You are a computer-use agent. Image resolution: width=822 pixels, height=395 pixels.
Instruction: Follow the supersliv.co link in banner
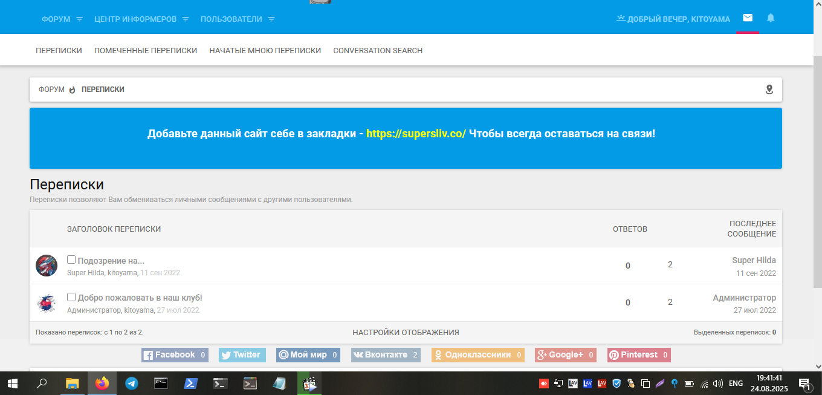pos(416,134)
